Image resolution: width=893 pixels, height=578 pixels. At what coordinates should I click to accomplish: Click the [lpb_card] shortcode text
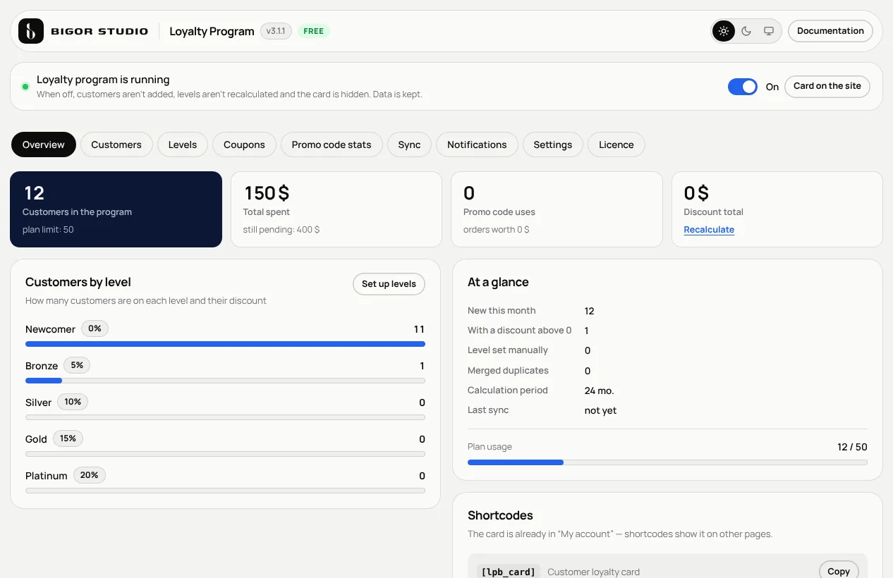(x=508, y=572)
